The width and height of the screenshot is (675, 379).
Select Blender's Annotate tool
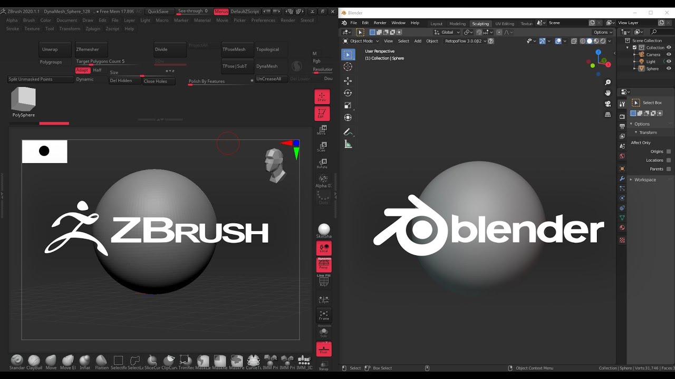point(348,132)
